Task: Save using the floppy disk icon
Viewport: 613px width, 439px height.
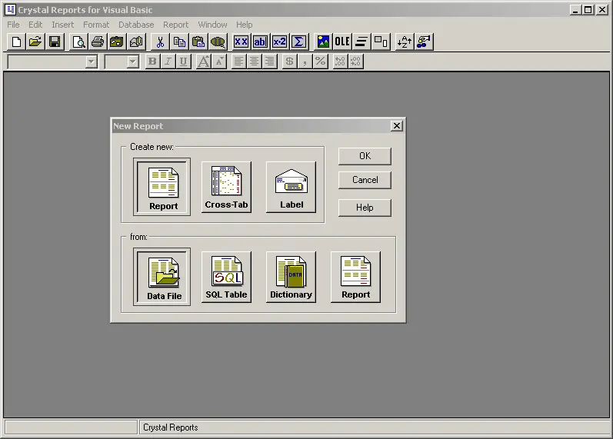Action: pyautogui.click(x=55, y=42)
